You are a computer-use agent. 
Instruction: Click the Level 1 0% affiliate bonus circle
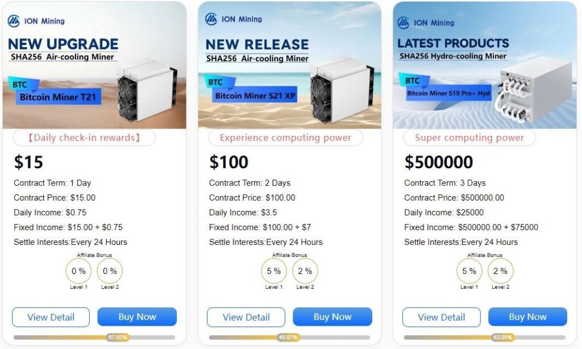point(78,271)
